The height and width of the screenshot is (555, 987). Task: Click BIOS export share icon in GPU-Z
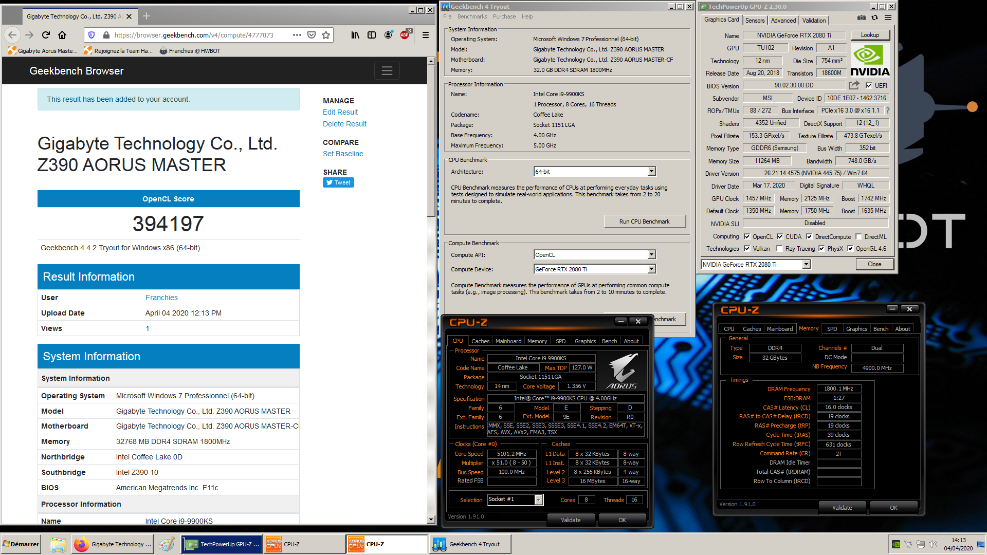[x=854, y=85]
